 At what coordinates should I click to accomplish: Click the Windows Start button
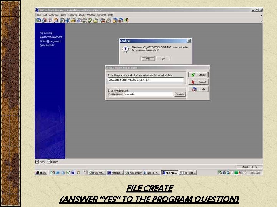click(x=41, y=173)
